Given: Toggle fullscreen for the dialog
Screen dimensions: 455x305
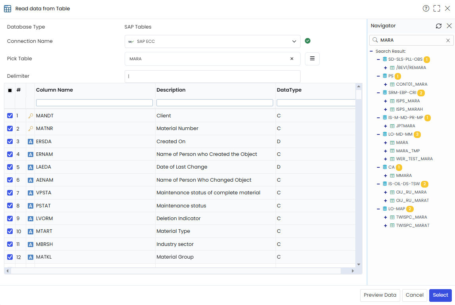Looking at the screenshot, I should click(437, 8).
